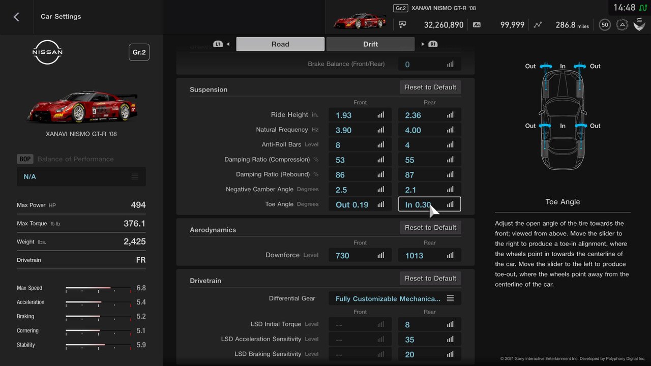This screenshot has height=366, width=651.
Task: Open front Rebound Damping value 86
Action: (360, 174)
